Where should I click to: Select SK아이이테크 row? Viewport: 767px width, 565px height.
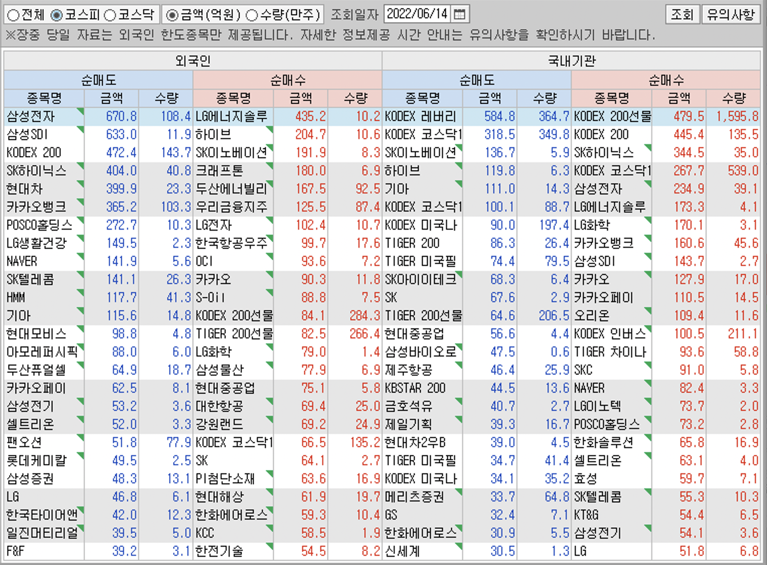[422, 279]
